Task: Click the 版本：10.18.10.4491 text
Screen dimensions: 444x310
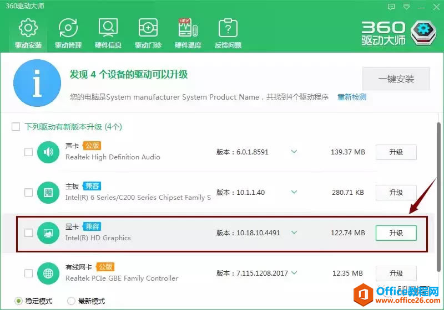Action: pos(248,233)
